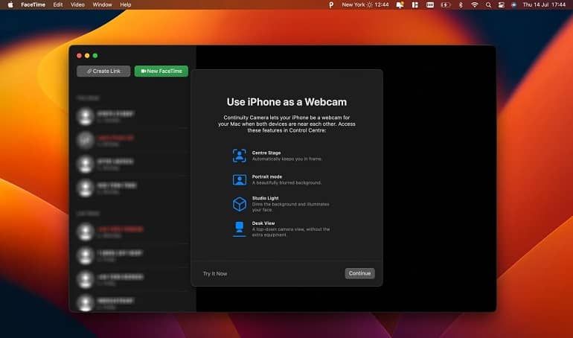Close the FaceTime window
This screenshot has width=573, height=338.
click(x=80, y=56)
